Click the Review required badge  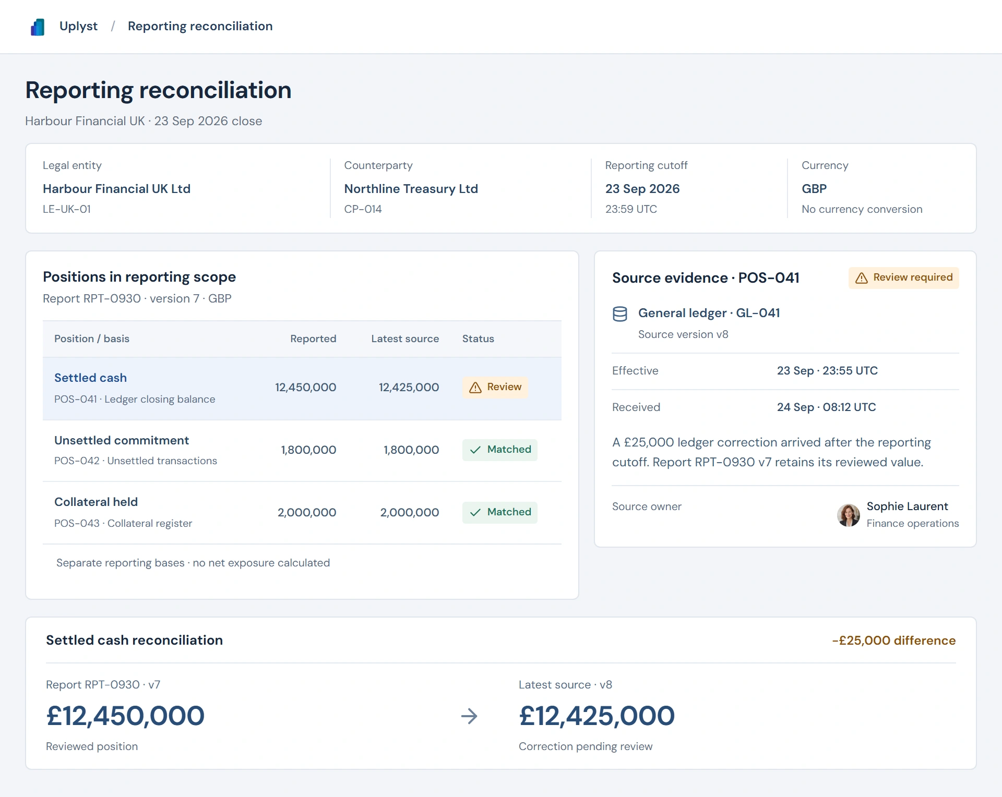click(904, 277)
